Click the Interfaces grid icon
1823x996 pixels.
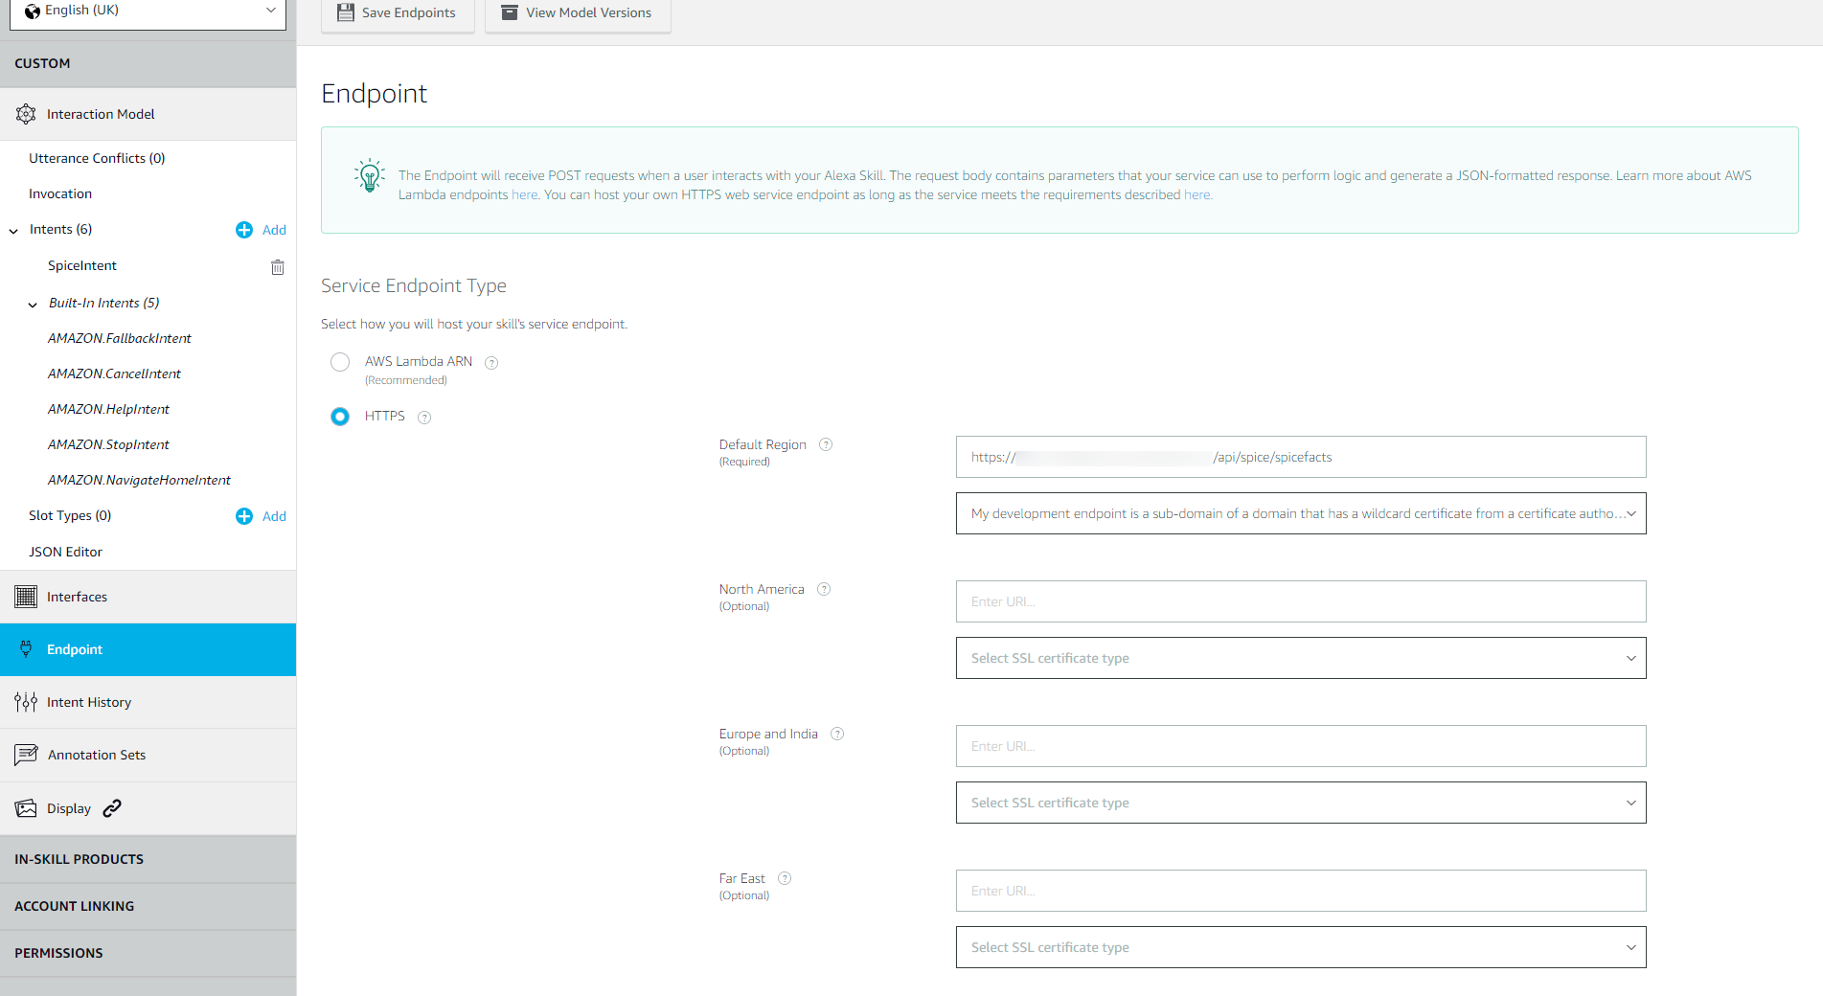point(26,597)
